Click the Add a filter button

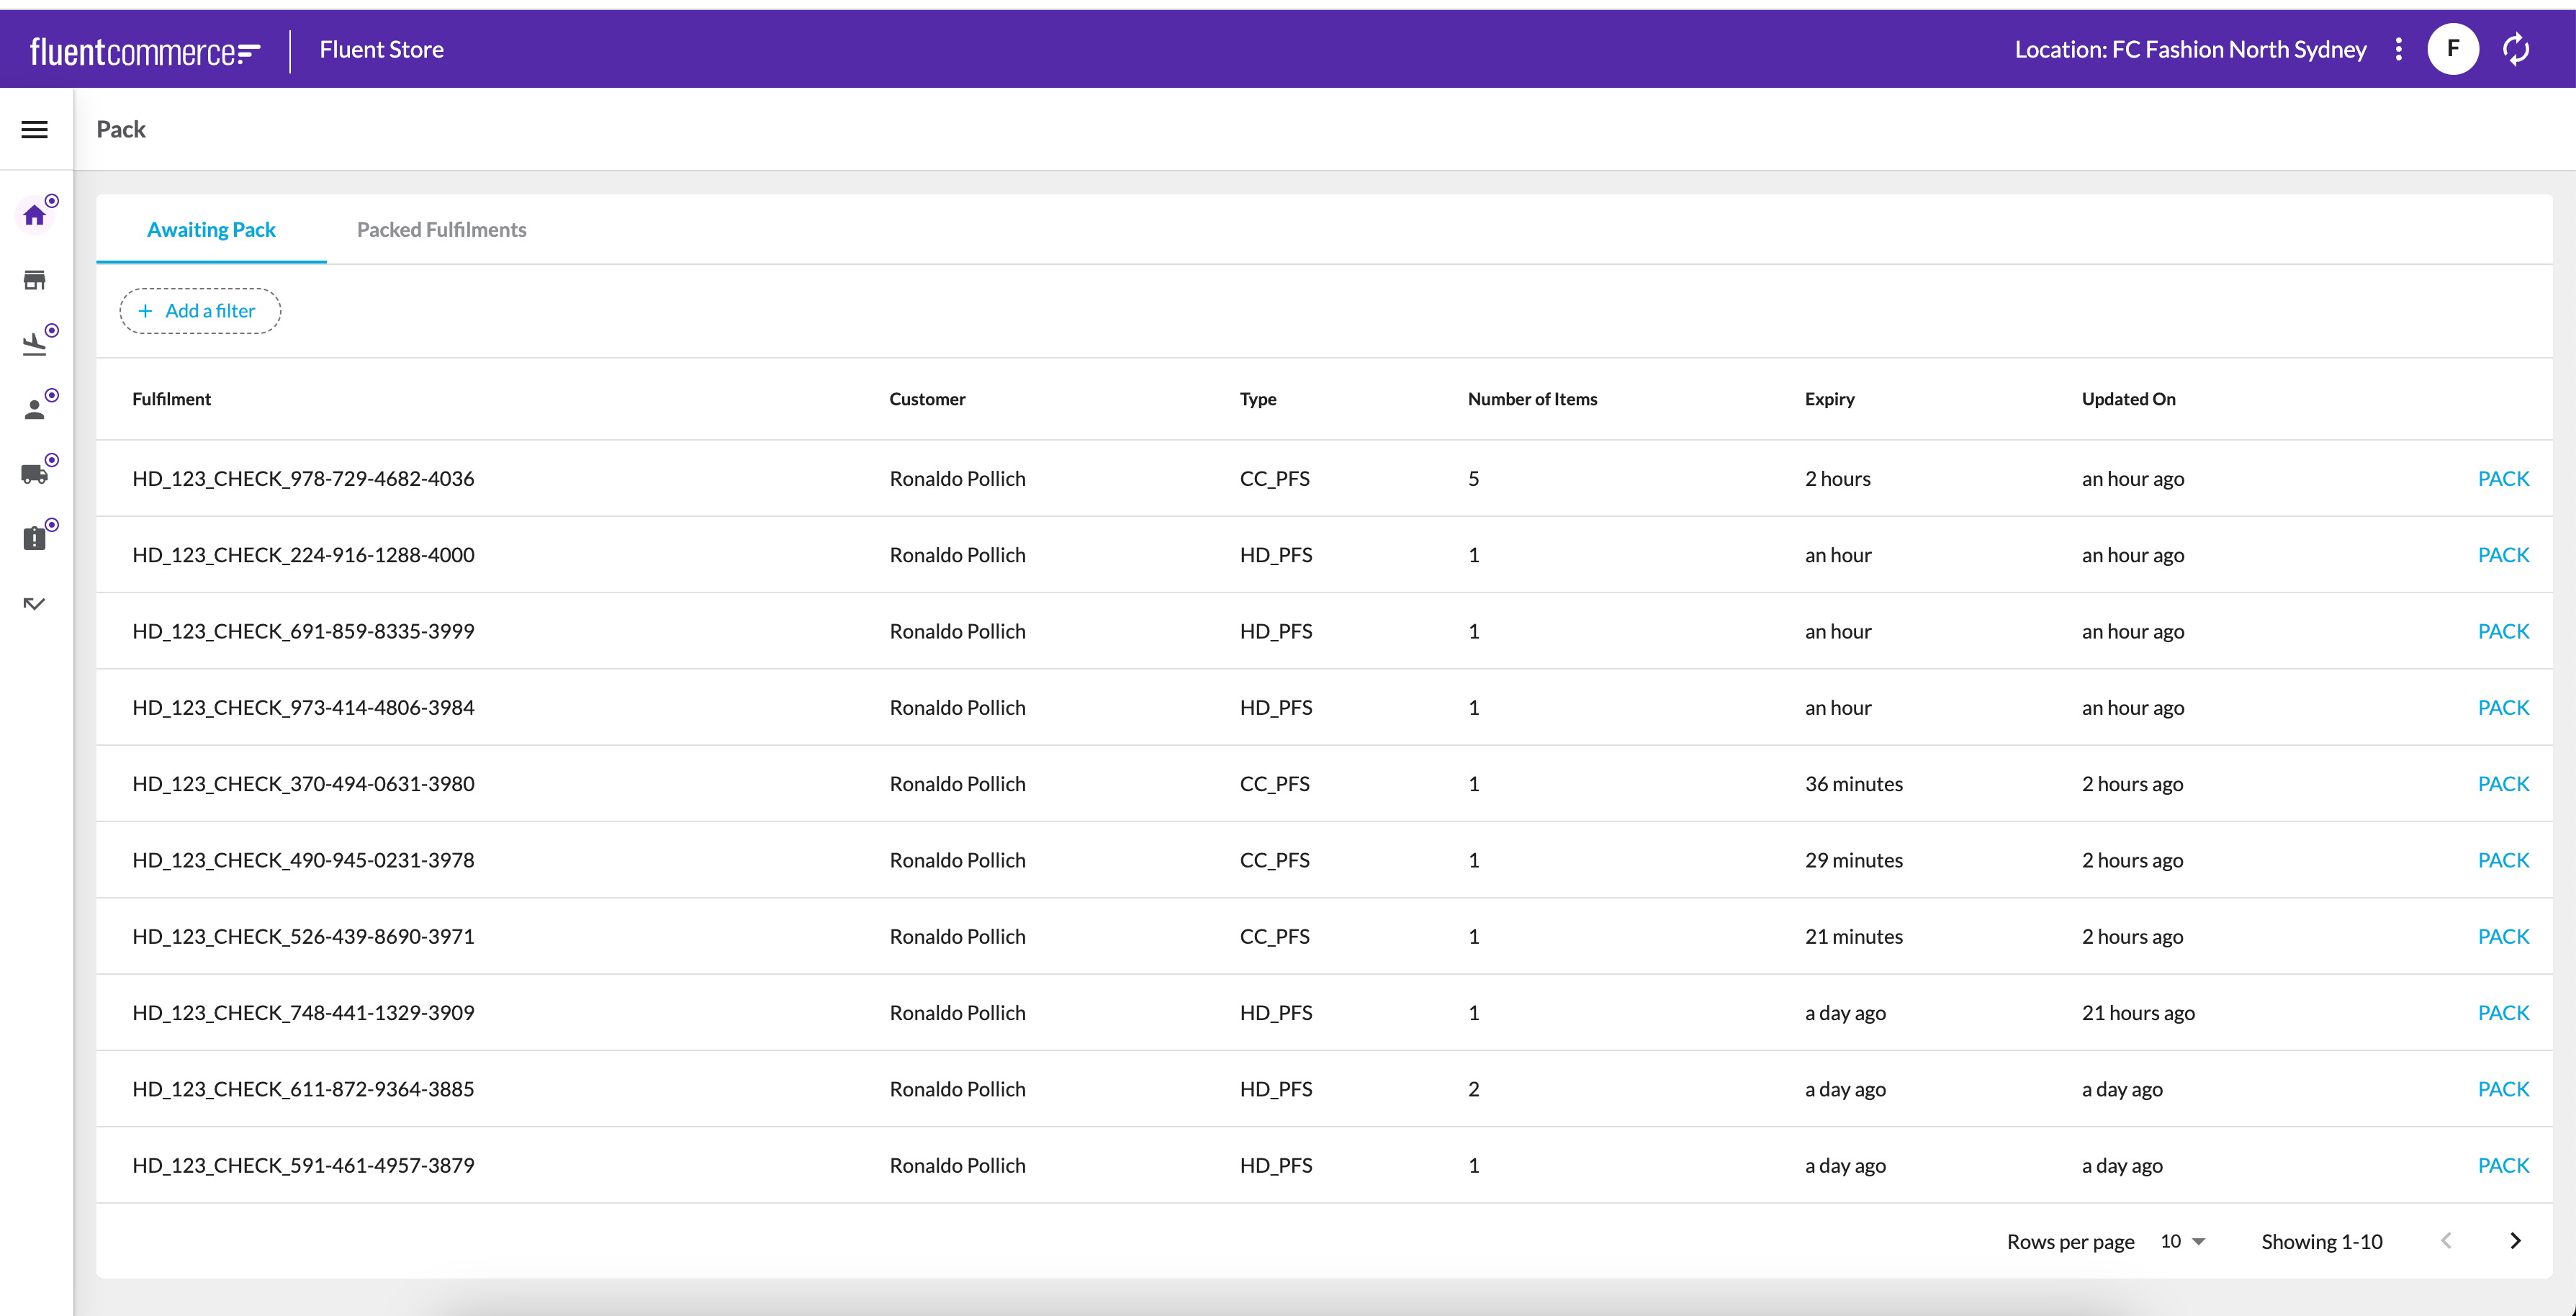point(200,311)
